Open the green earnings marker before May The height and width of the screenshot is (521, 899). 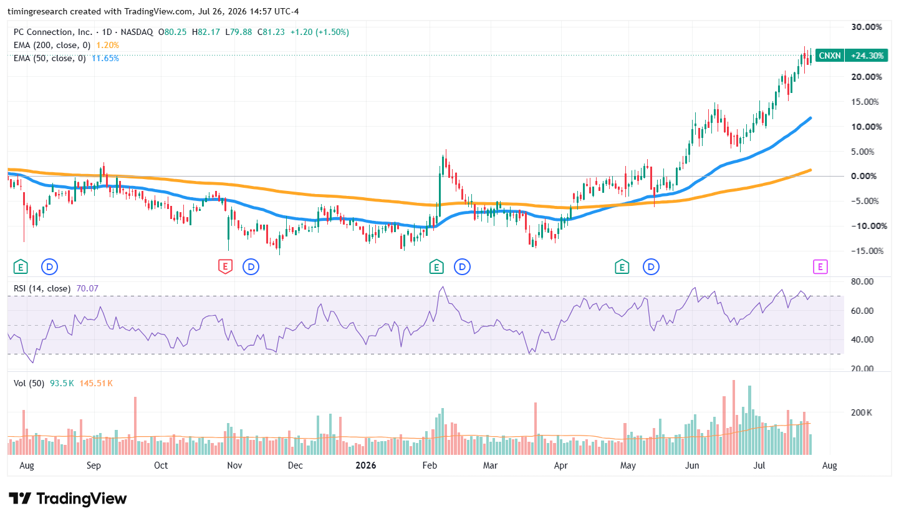[x=622, y=267]
